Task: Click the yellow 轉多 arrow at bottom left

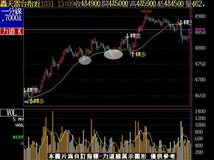Action: pyautogui.click(x=31, y=101)
